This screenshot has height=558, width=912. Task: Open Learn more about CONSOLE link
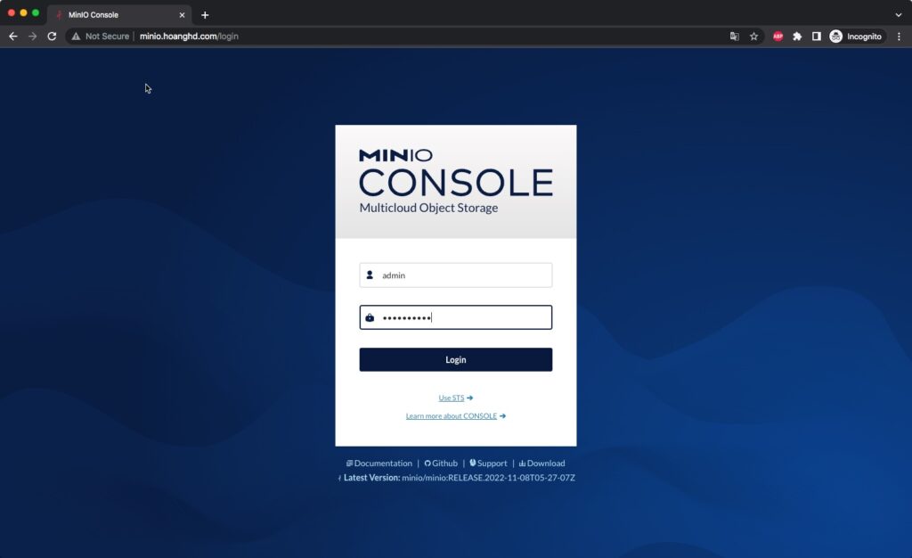(x=455, y=416)
